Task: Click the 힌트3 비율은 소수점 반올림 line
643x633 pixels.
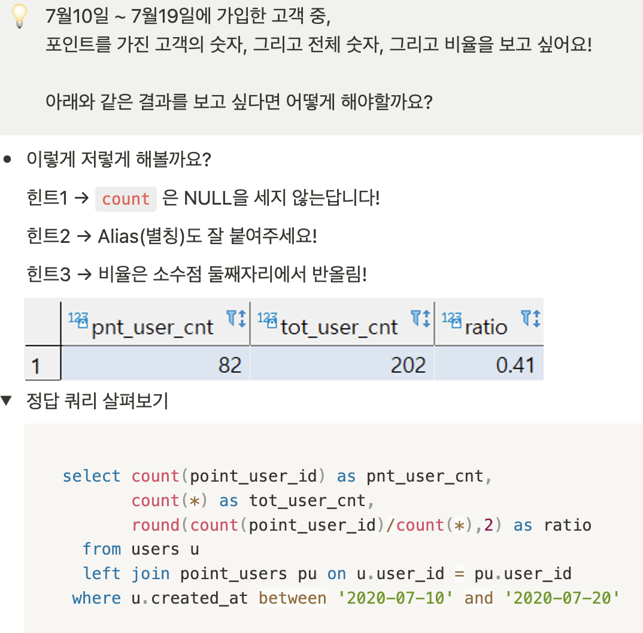Action: pyautogui.click(x=197, y=274)
